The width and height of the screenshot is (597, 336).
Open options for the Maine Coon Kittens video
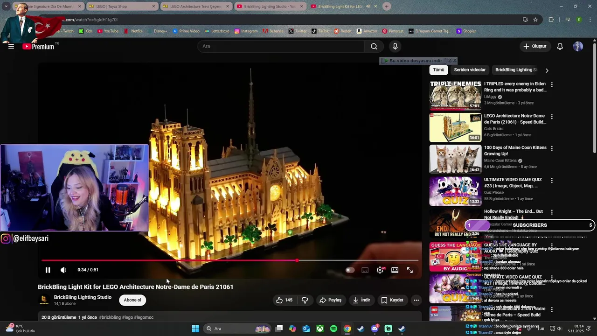tap(552, 148)
